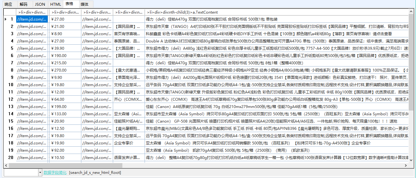Click inside the bottom-left combo box field
Screen dimensions: 416x178
(21, 173)
